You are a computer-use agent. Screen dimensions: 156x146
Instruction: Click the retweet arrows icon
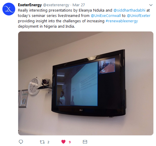click(x=42, y=142)
